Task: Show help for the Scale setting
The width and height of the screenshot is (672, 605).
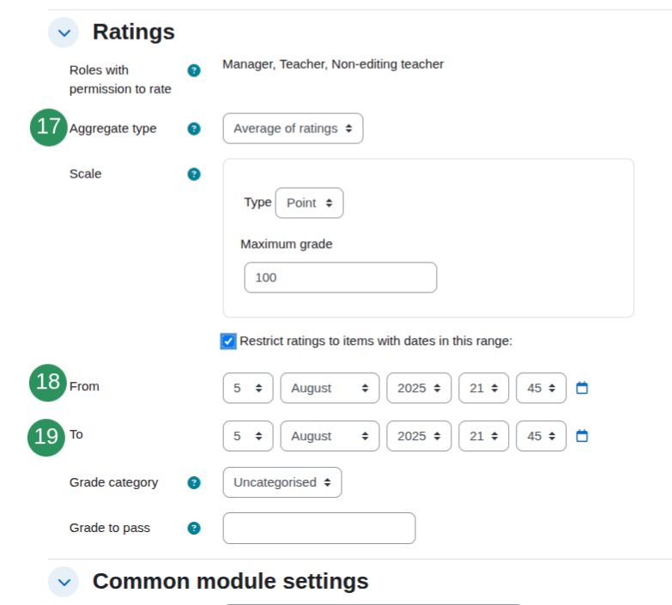Action: (194, 174)
